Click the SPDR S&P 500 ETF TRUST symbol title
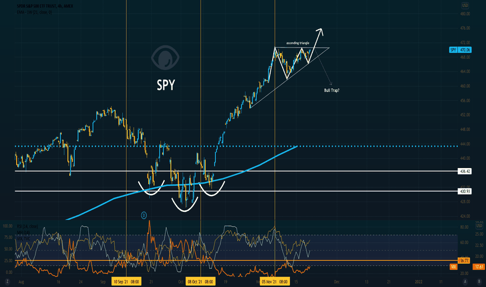 point(45,6)
